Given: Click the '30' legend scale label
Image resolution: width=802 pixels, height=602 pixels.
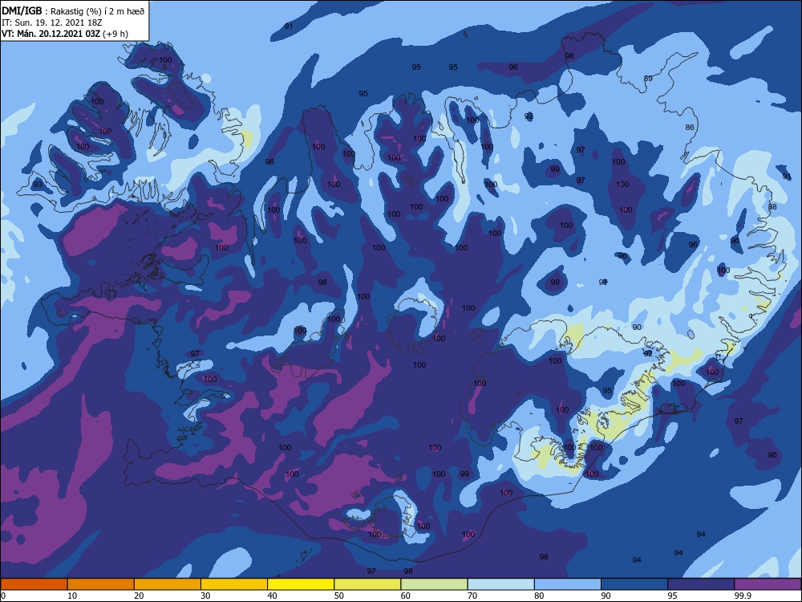Looking at the screenshot, I should 205,596.
